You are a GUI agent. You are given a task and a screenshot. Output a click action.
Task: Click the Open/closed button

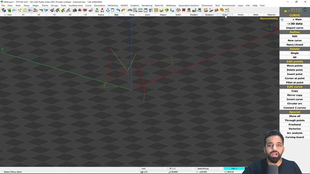click(294, 44)
